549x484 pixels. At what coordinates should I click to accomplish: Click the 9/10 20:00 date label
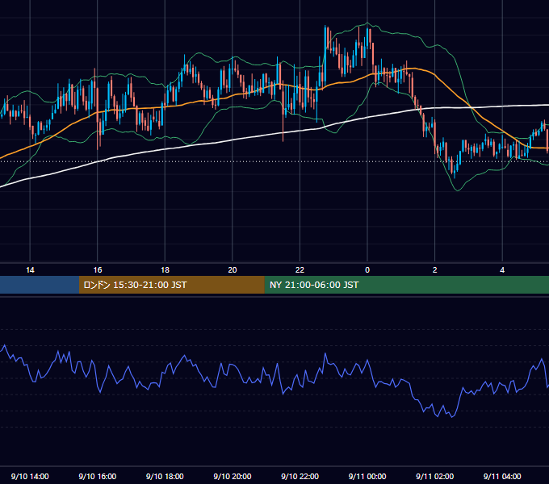(233, 476)
